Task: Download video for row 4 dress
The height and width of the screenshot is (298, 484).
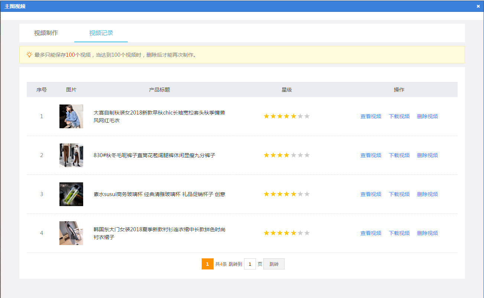Action: [x=399, y=233]
